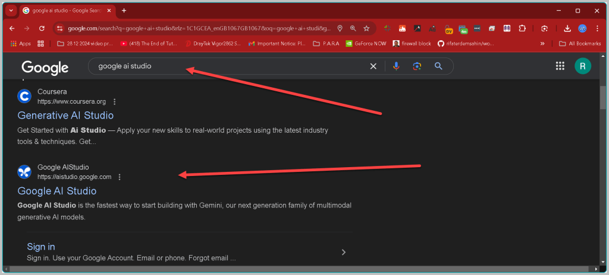Viewport: 609px width, 275px height.
Task: Bookmark this page with the star icon
Action: pyautogui.click(x=366, y=28)
